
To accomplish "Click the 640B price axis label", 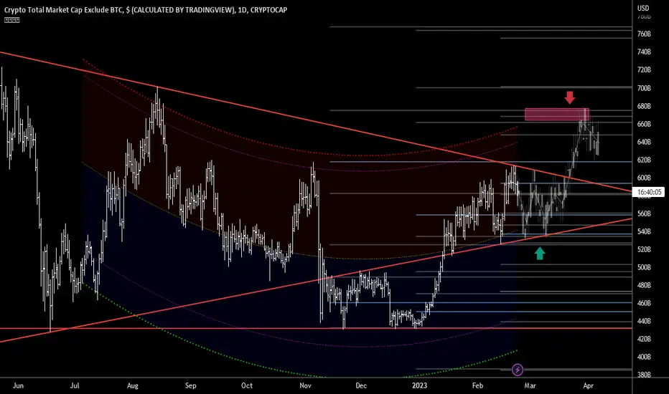I will click(x=644, y=142).
